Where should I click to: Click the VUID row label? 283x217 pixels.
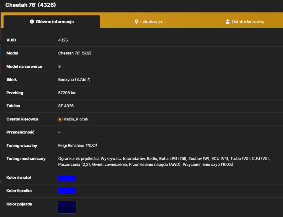pyautogui.click(x=11, y=40)
